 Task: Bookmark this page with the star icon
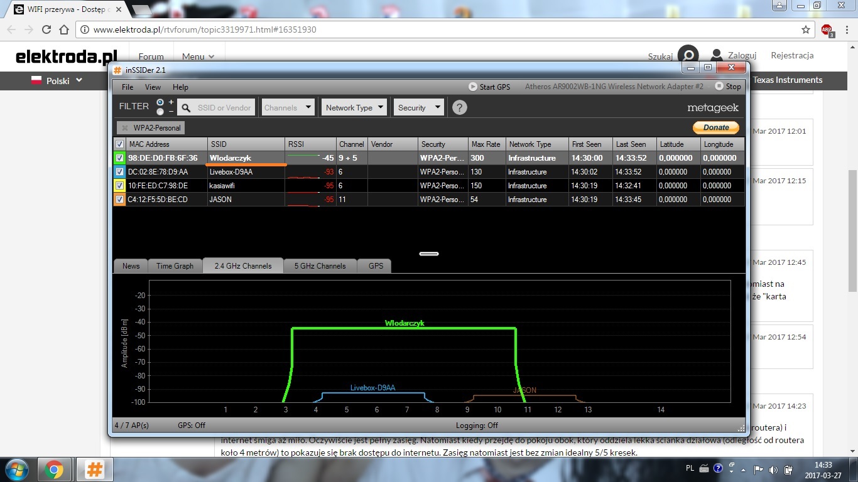[806, 29]
